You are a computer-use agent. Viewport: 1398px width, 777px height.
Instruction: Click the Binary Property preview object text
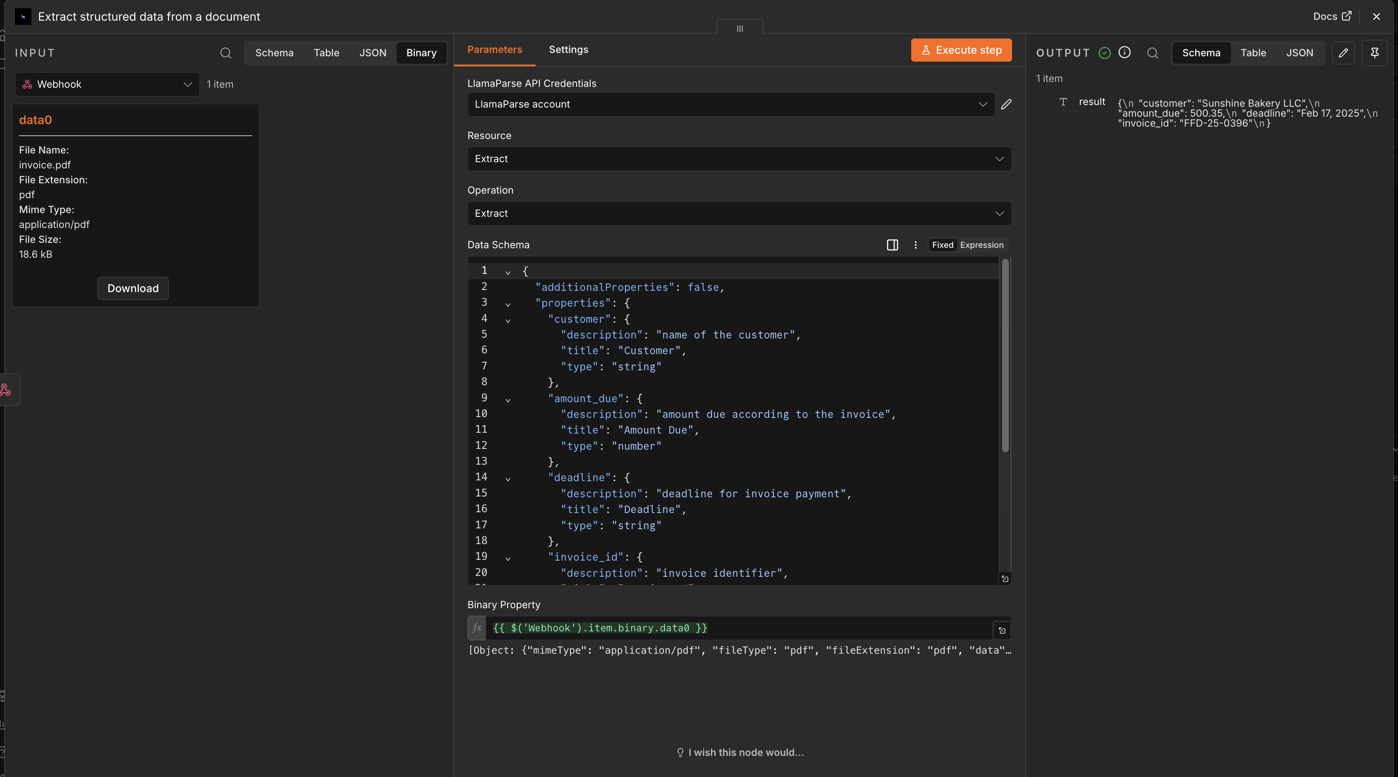(x=739, y=650)
